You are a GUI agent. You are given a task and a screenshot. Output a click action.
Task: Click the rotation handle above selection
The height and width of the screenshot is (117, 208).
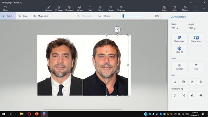pos(117,30)
